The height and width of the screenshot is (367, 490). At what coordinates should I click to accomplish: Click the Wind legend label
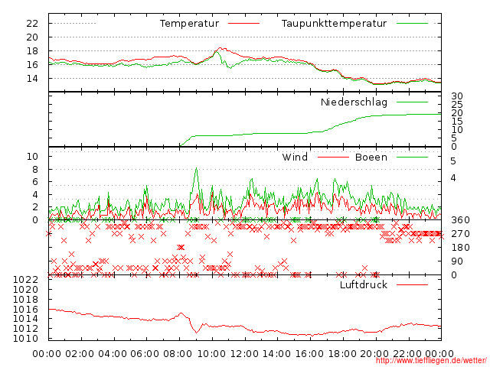tap(295, 157)
